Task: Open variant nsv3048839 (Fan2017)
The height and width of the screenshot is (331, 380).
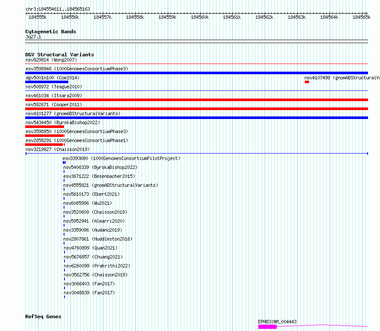Action: tap(89, 293)
